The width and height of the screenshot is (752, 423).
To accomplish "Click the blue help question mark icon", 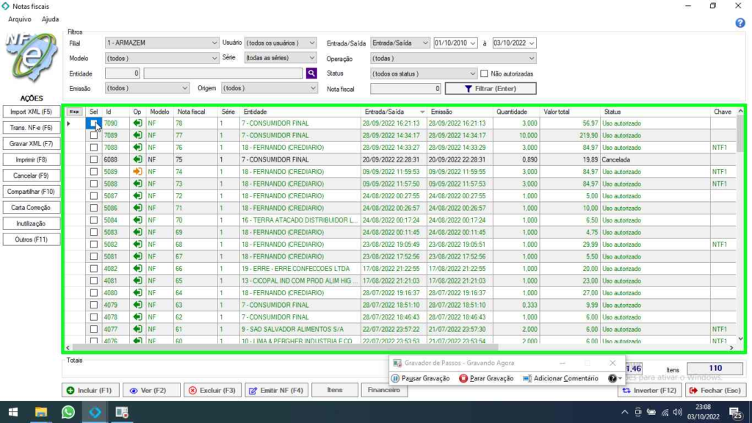I will (740, 23).
